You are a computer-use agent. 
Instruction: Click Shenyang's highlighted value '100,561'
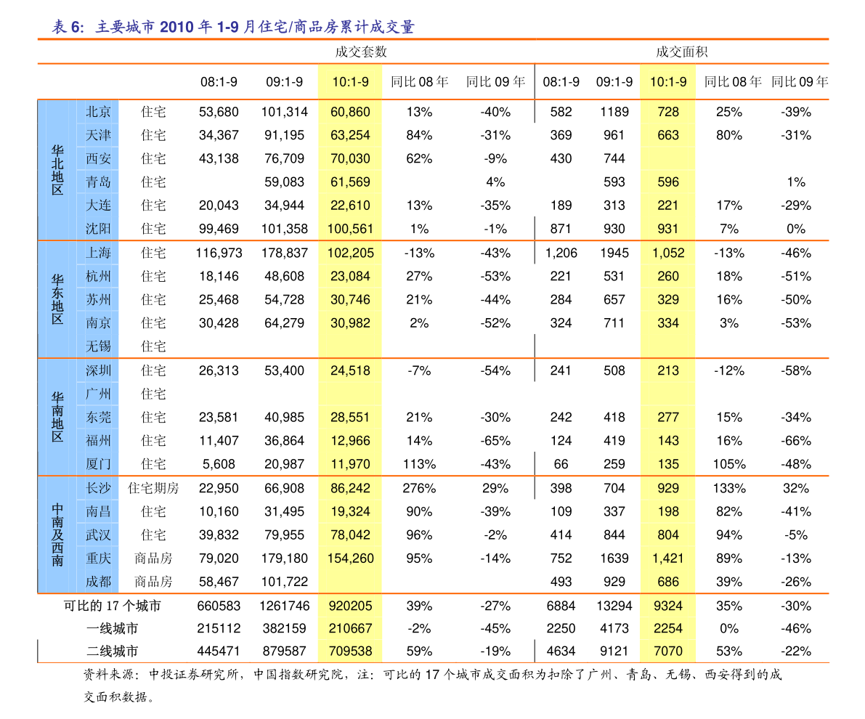pyautogui.click(x=350, y=229)
